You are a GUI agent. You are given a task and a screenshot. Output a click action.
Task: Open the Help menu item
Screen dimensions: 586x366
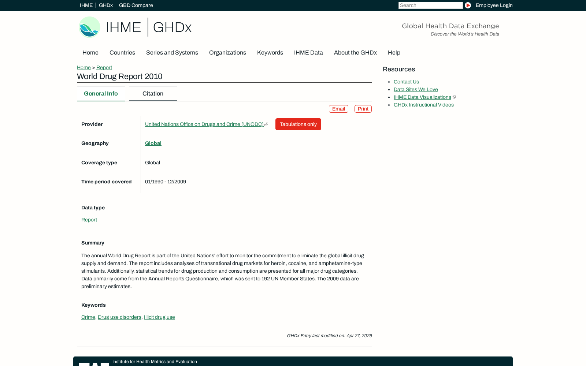[x=394, y=53]
